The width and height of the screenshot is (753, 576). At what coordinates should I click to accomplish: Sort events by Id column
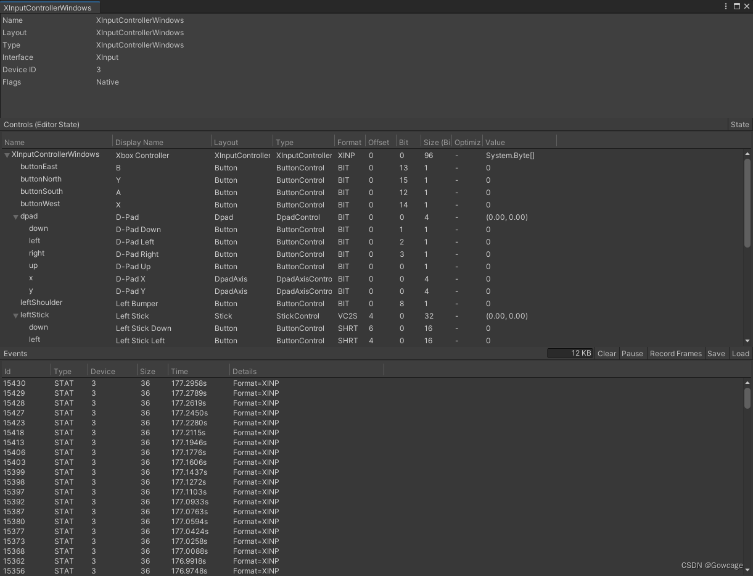(26, 371)
